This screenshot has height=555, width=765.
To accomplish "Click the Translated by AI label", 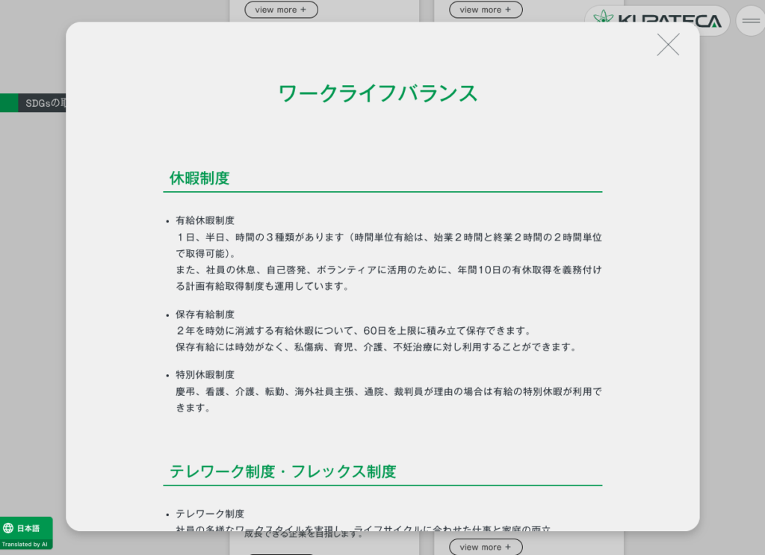I will (25, 545).
